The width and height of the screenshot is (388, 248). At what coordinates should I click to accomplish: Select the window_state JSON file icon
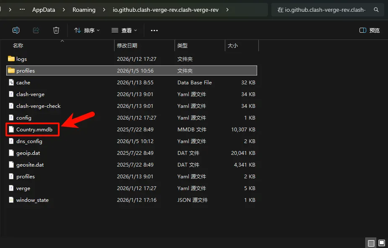(11, 200)
